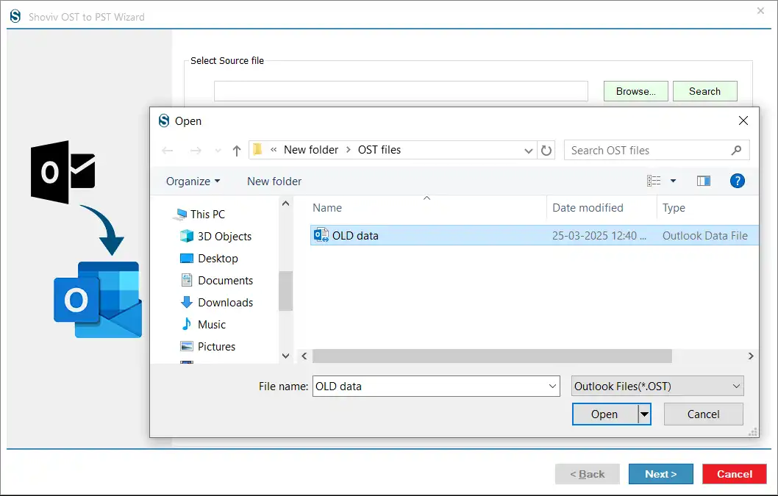Refresh the OST files folder
778x496 pixels.
click(546, 150)
